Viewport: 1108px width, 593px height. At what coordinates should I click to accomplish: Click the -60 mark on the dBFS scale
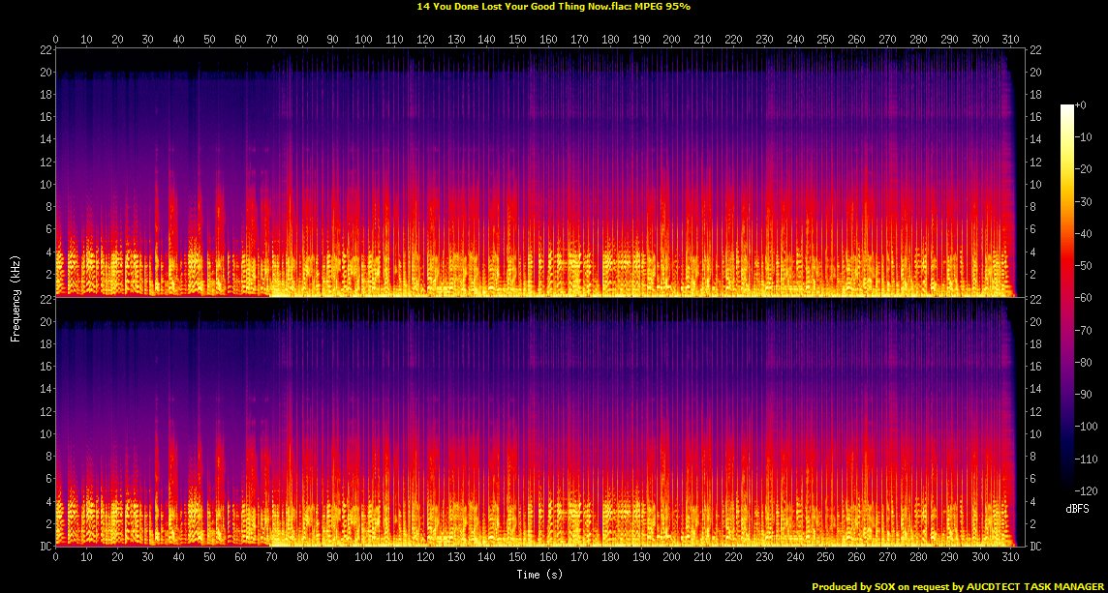1091,298
